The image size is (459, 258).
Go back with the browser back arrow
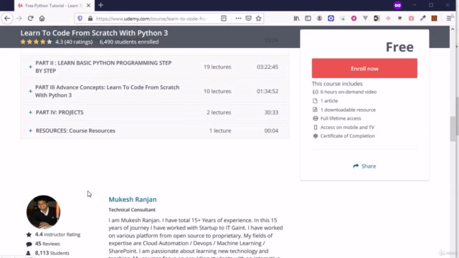click(x=7, y=19)
